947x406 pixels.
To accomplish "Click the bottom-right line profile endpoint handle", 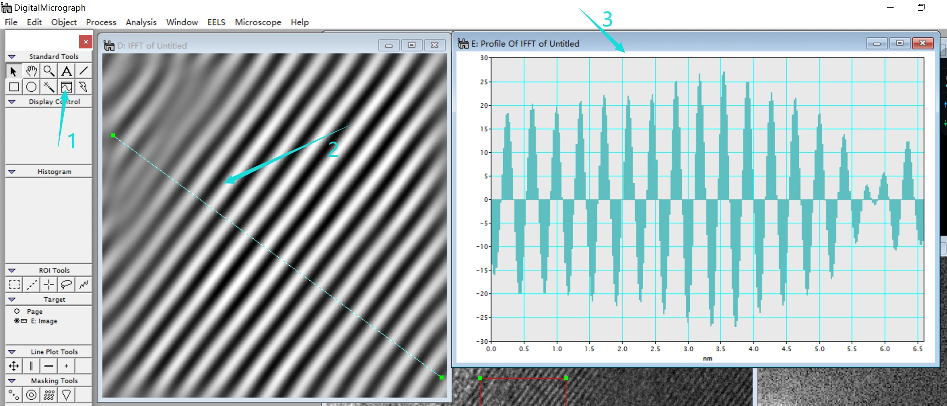I will coord(442,377).
